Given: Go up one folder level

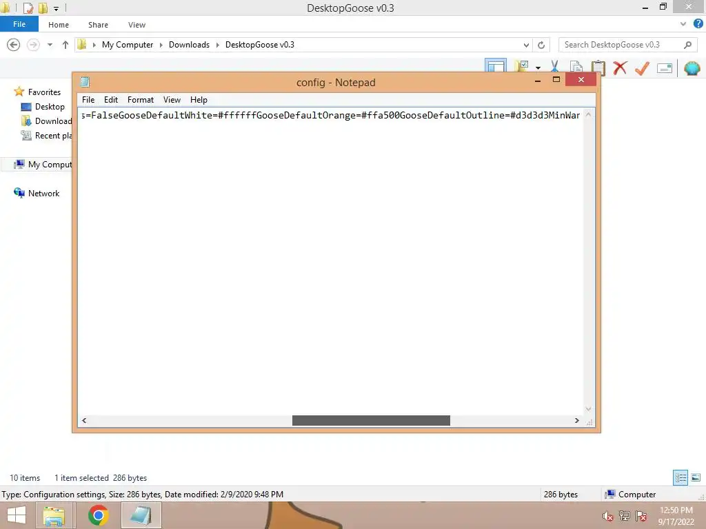Looking at the screenshot, I should point(65,45).
